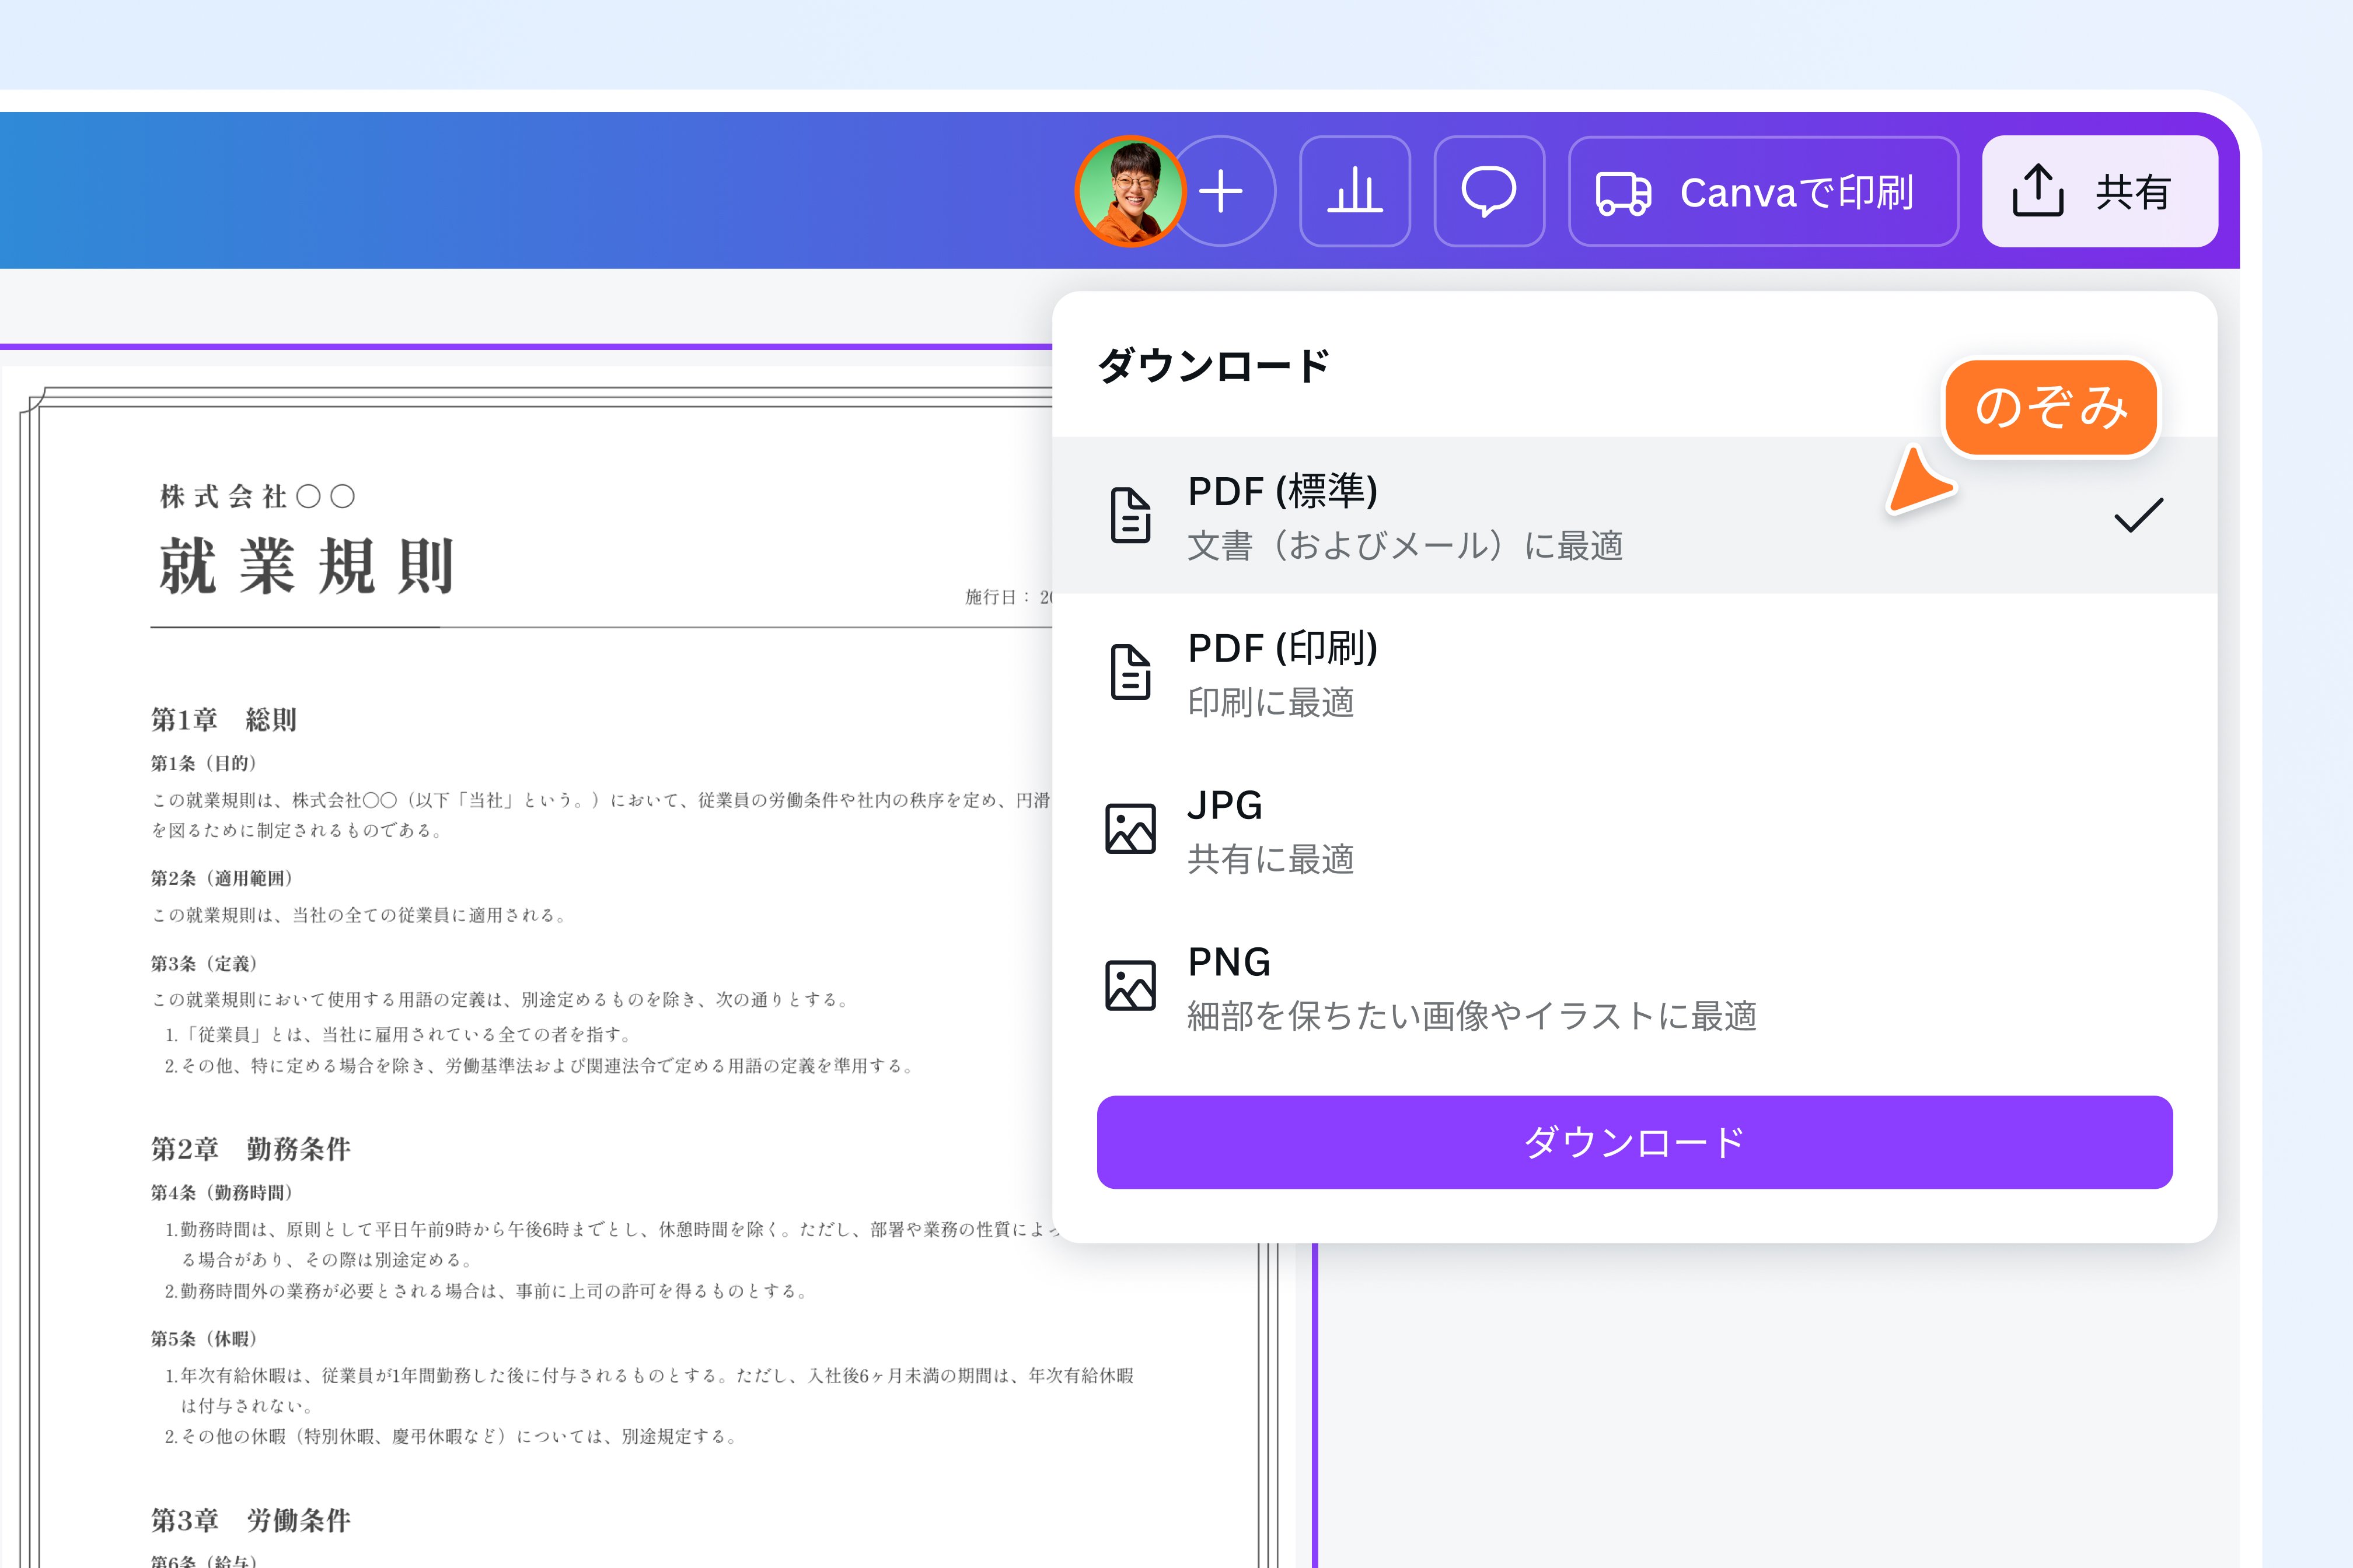Screen dimensions: 2353x1568
Task: Click the 施行日 date text
Action: coord(1007,597)
